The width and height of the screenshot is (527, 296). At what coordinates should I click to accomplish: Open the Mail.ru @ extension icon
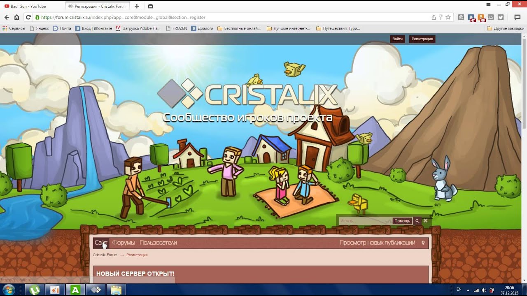[x=461, y=17]
